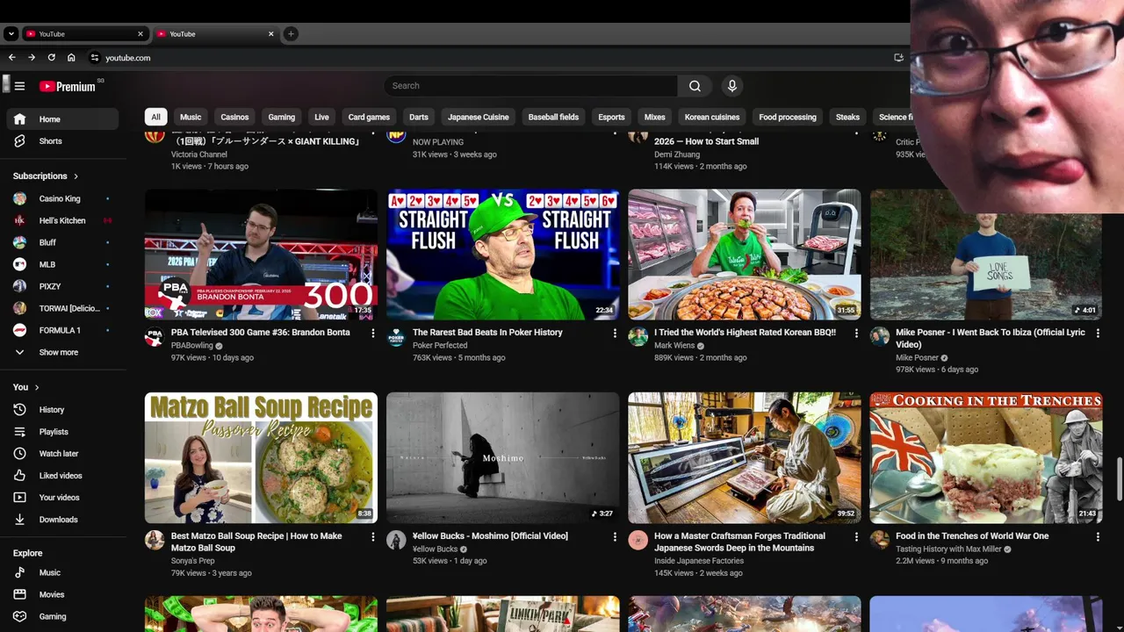Open Gaming under Explore
Screen dimensions: 1124x632
(62, 616)
